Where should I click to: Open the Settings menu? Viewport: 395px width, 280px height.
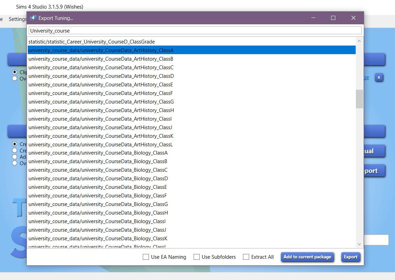pyautogui.click(x=17, y=19)
